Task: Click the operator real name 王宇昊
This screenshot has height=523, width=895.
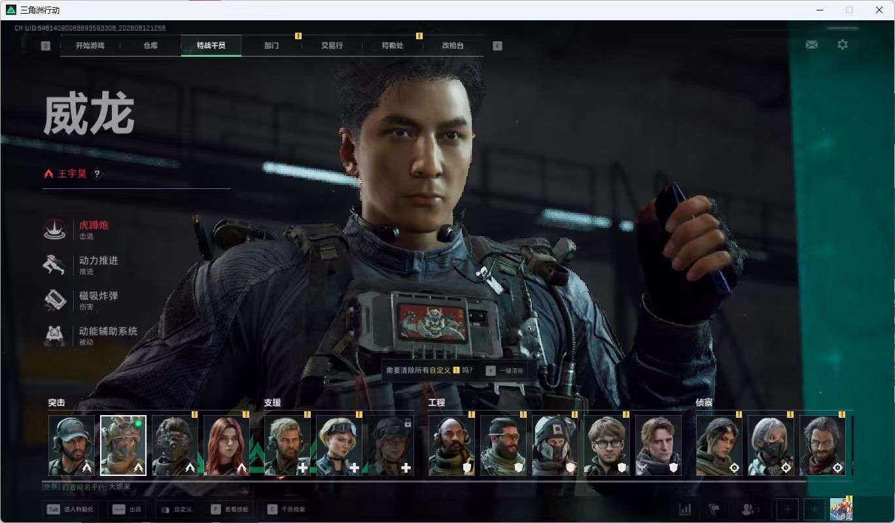Action: coord(72,174)
